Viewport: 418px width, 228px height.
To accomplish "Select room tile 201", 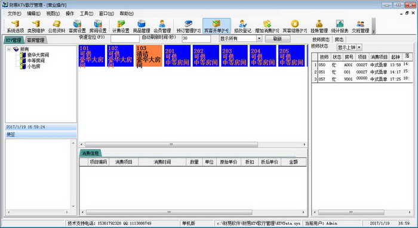I will (177, 56).
